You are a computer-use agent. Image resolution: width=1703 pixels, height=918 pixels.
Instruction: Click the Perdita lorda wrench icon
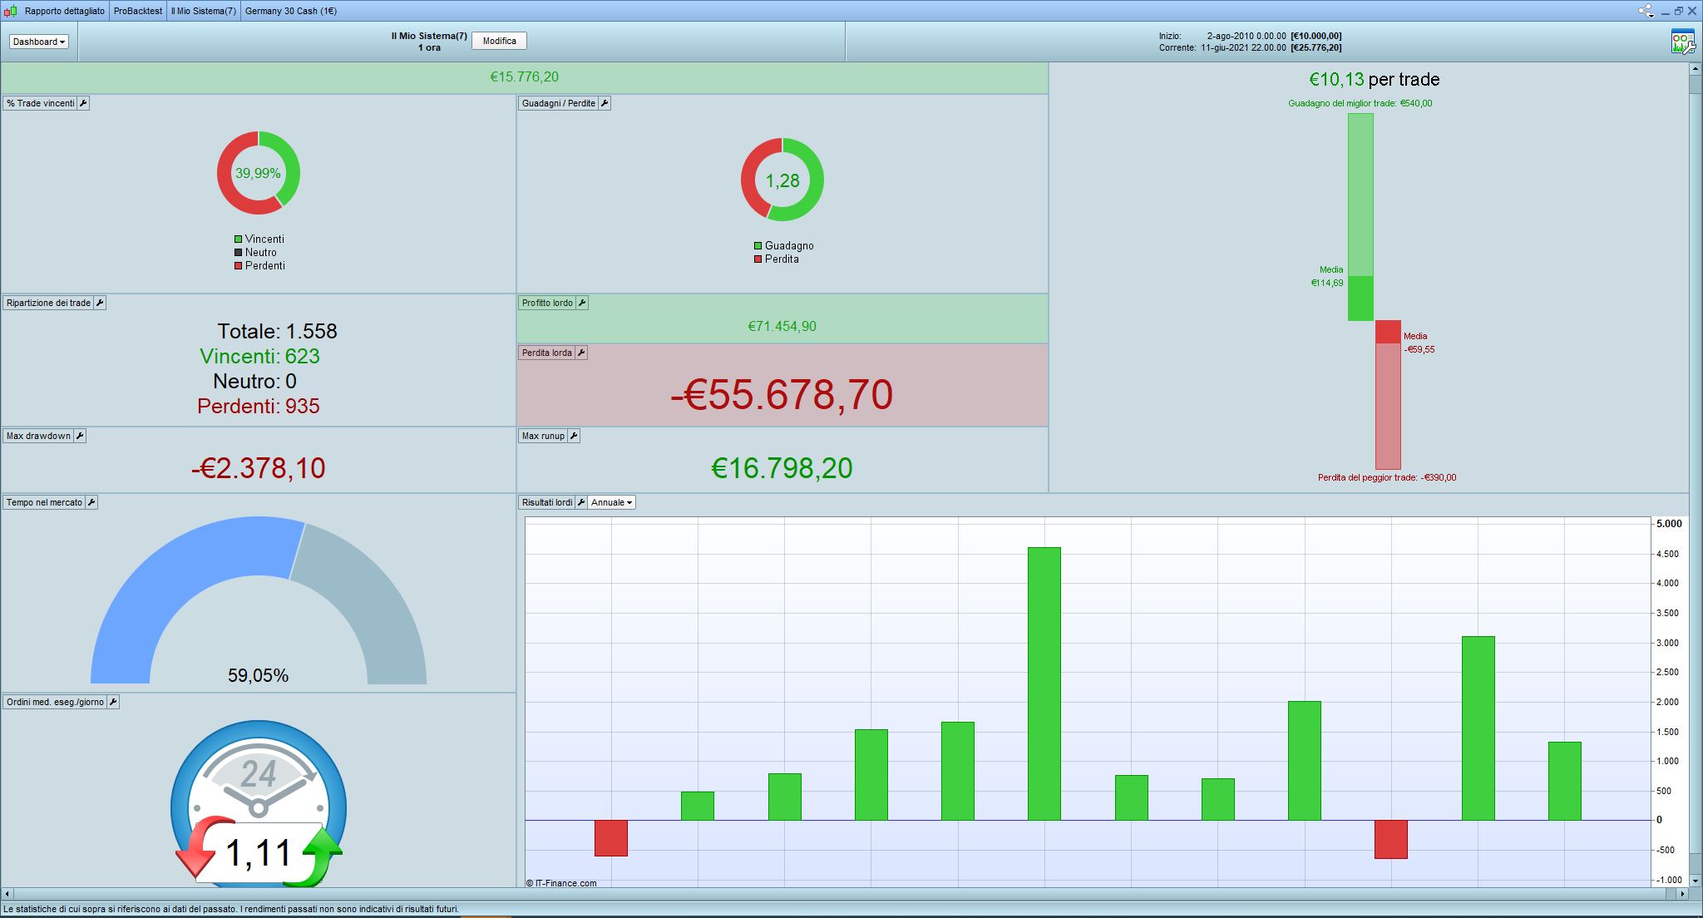click(581, 353)
